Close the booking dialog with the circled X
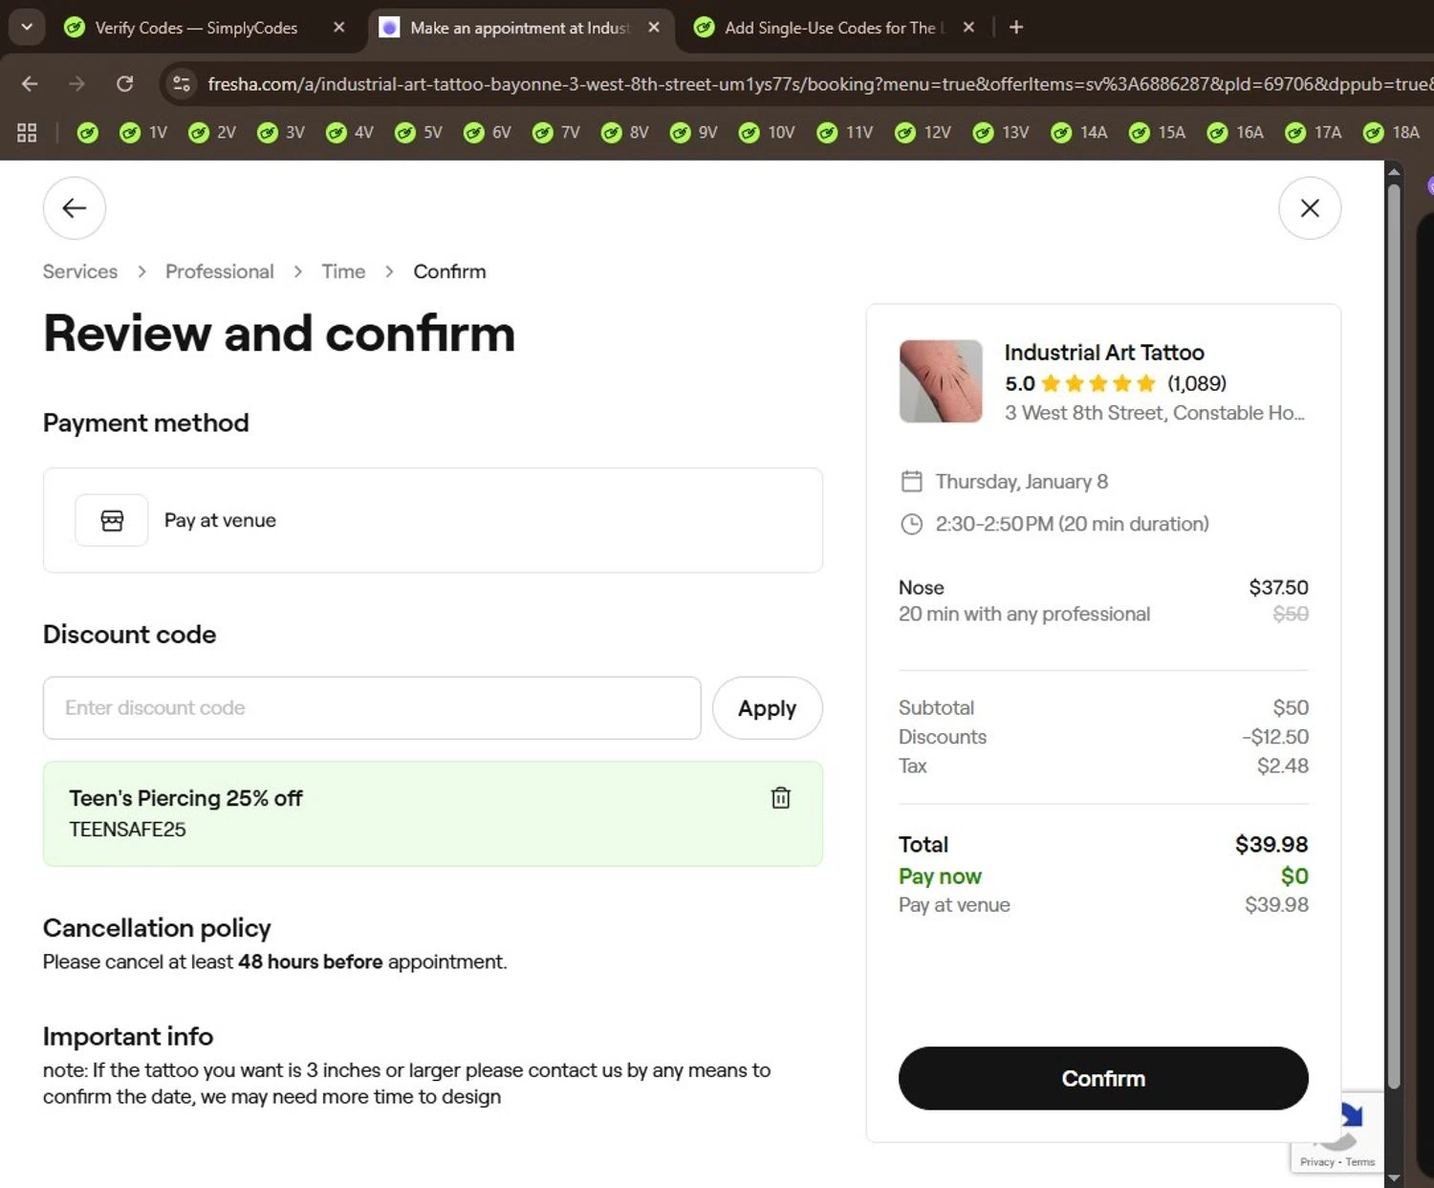This screenshot has width=1434, height=1188. (x=1310, y=207)
